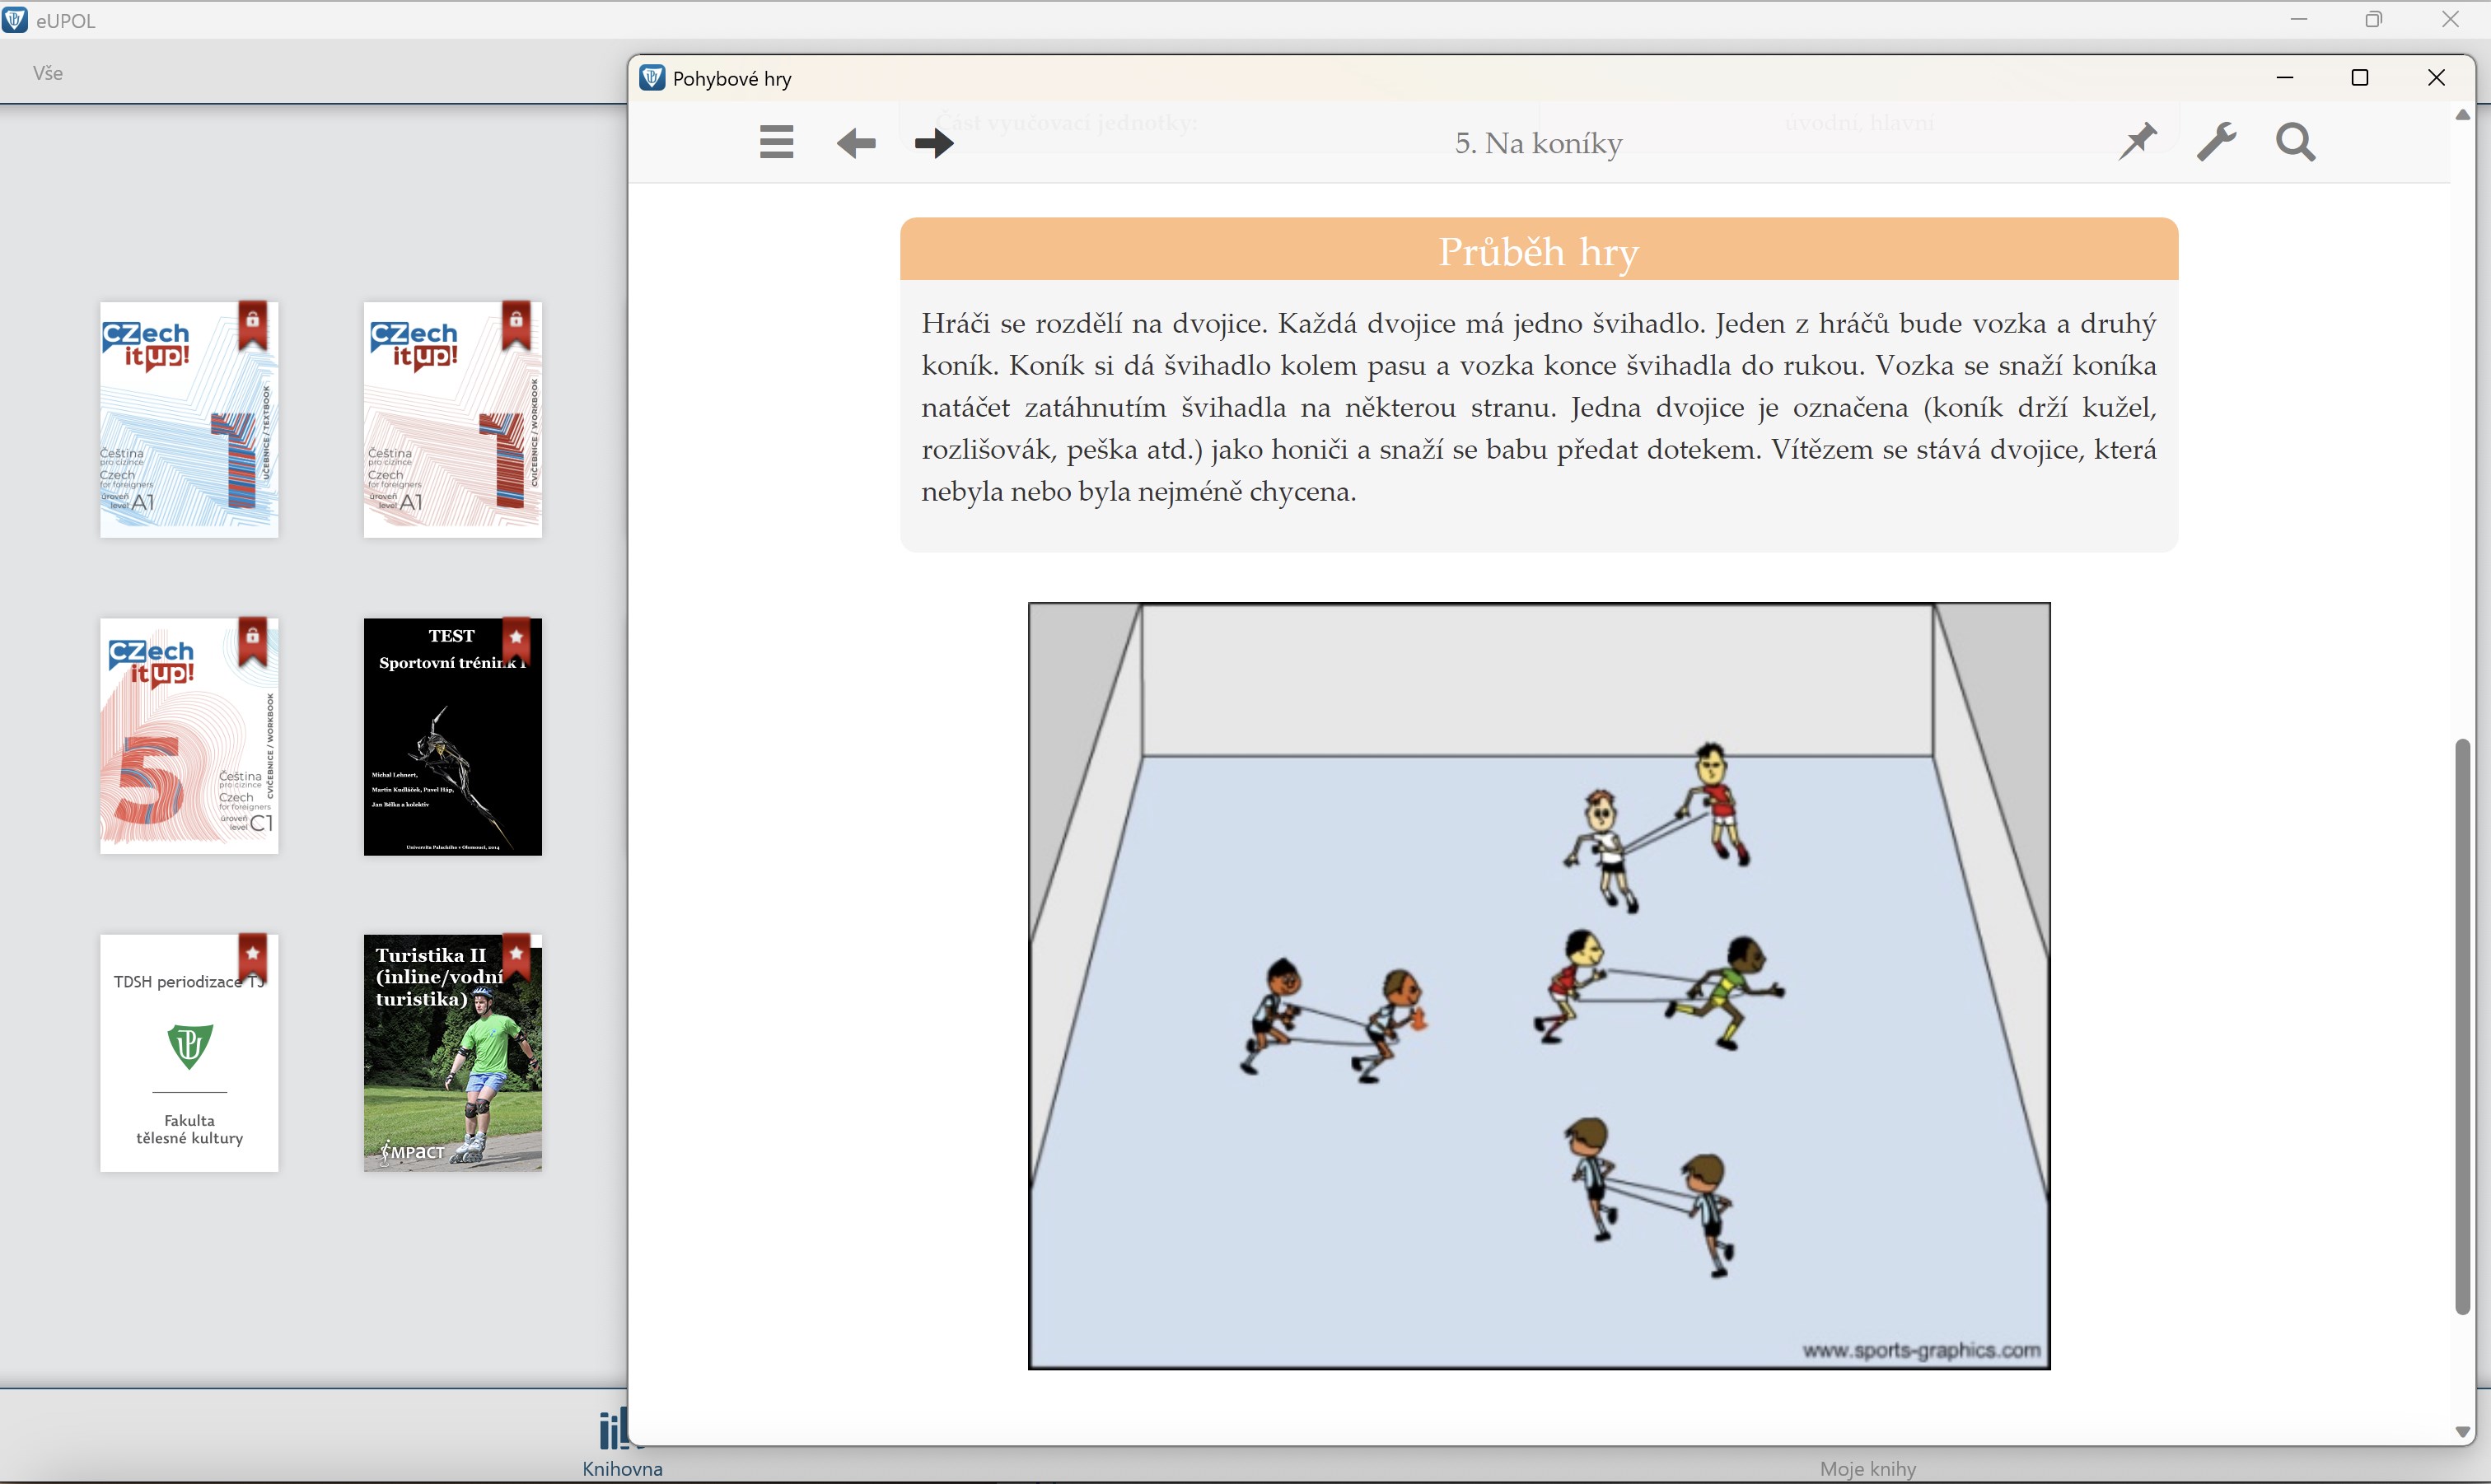Open the Czech it up A1 workbook cover
The image size is (2491, 1484).
click(x=452, y=420)
